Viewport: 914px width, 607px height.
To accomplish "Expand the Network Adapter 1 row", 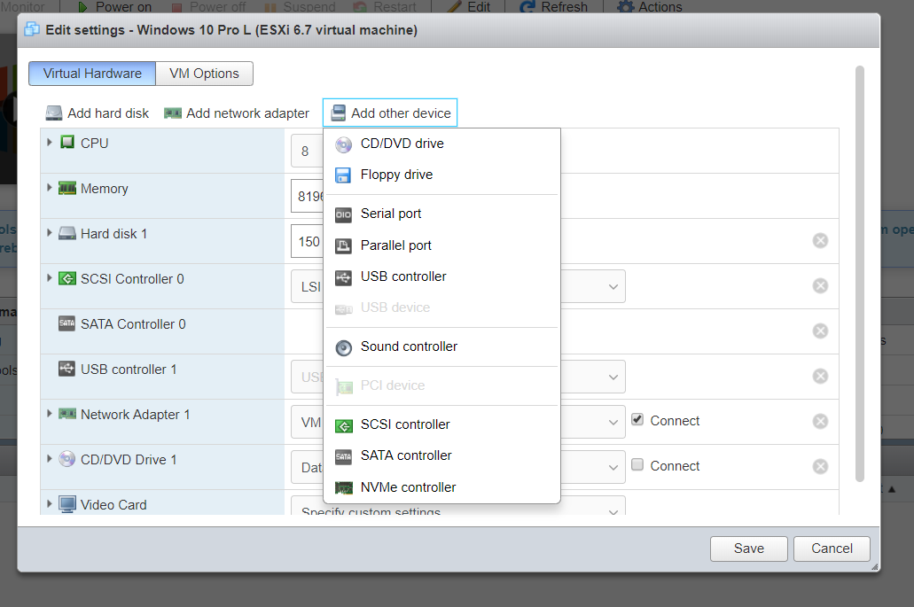I will 50,414.
